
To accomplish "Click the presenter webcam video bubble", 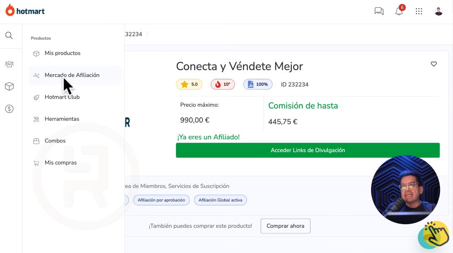I will click(406, 190).
